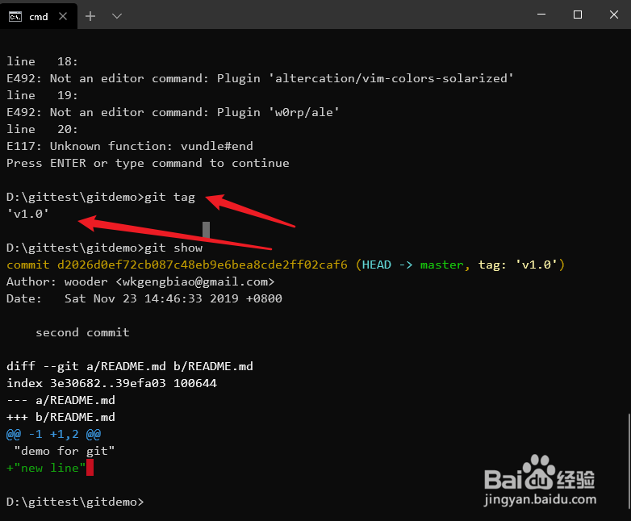The width and height of the screenshot is (631, 521).
Task: Minimize the terminal window
Action: click(x=541, y=15)
